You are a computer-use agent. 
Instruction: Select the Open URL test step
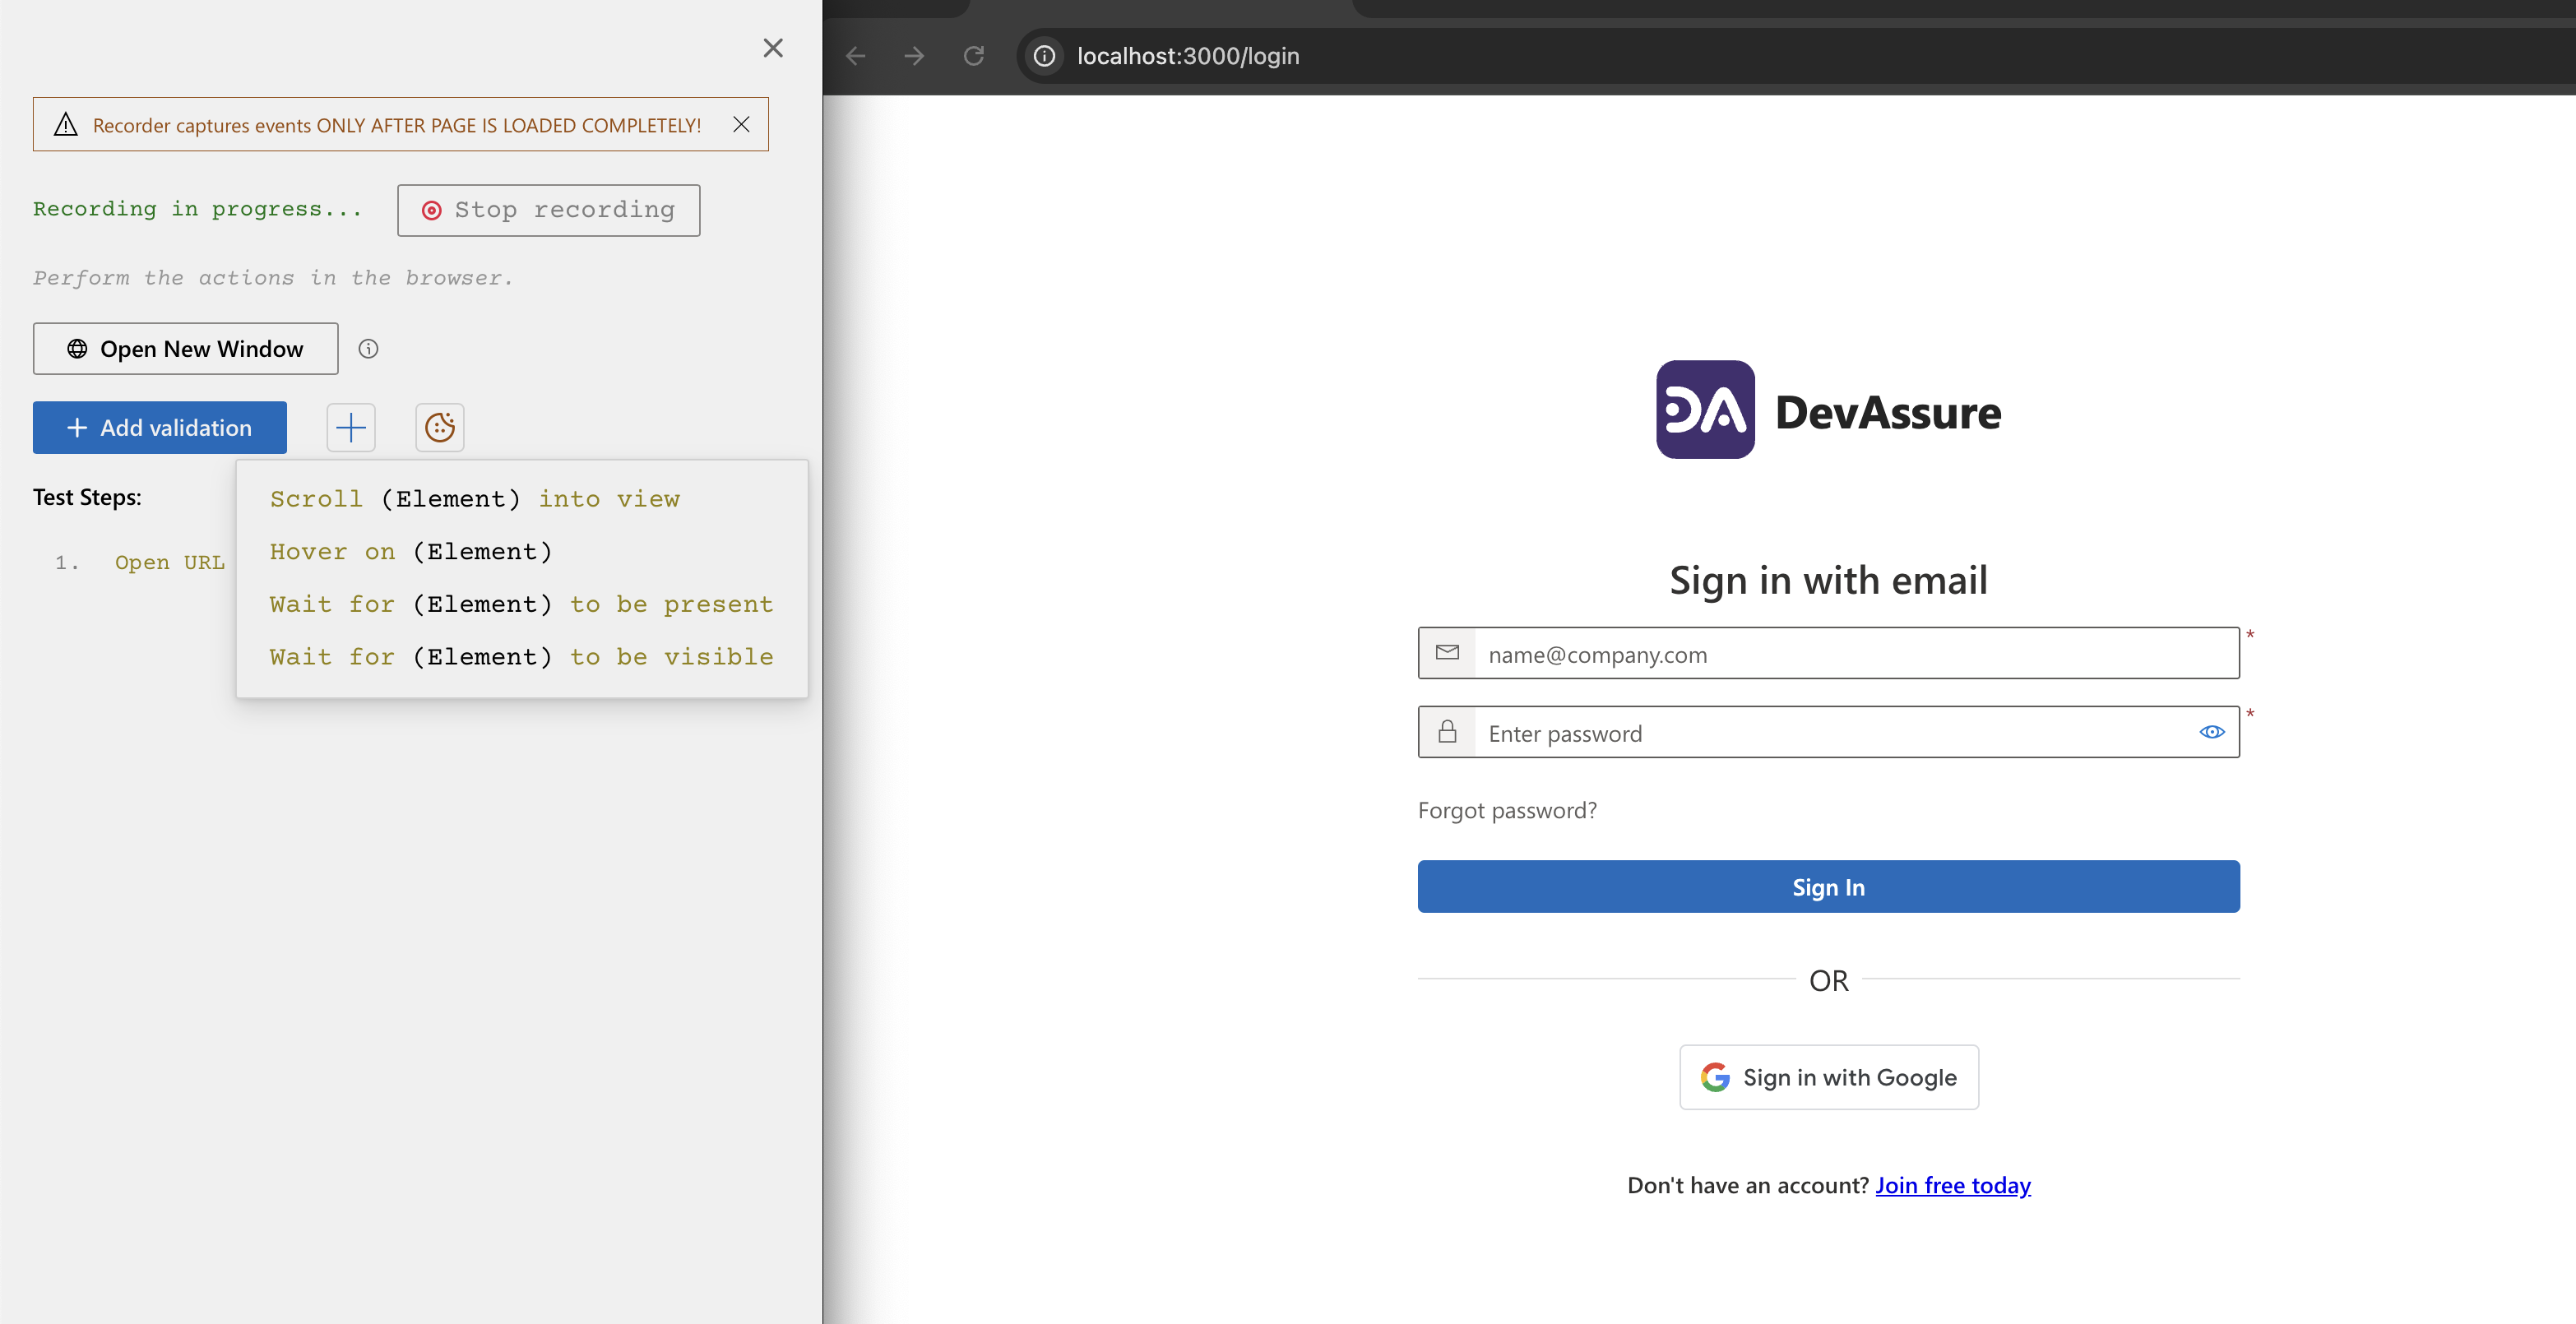point(169,562)
